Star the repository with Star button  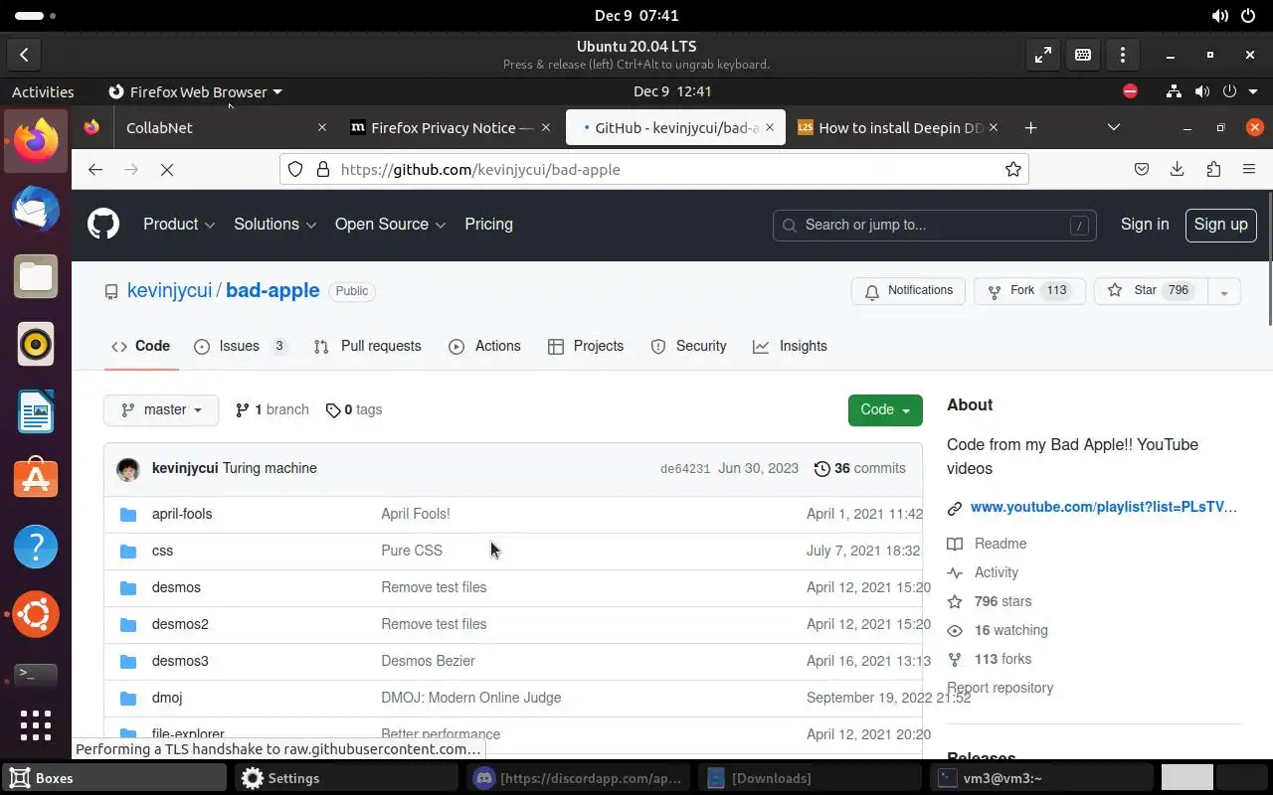pyautogui.click(x=1152, y=291)
